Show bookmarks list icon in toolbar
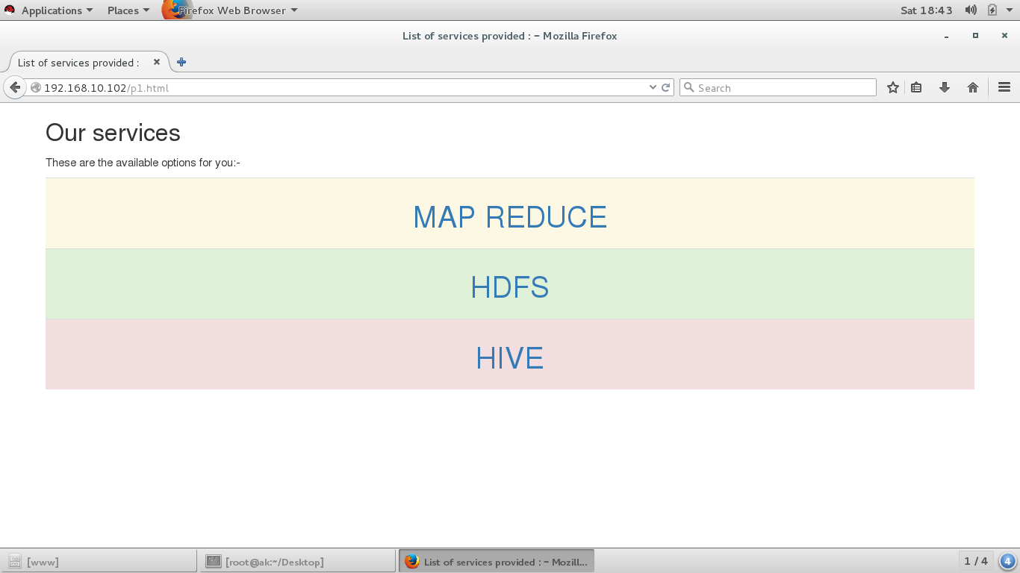Viewport: 1020px width, 573px height. click(x=916, y=87)
